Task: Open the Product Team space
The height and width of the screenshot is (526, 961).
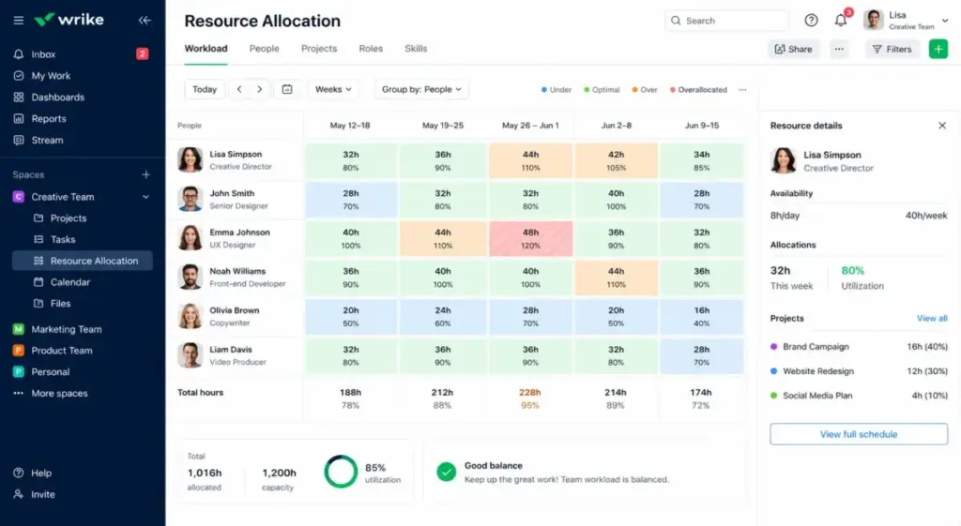Action: click(x=61, y=351)
